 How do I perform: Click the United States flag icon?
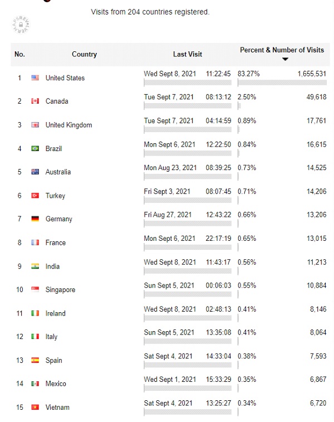click(35, 78)
